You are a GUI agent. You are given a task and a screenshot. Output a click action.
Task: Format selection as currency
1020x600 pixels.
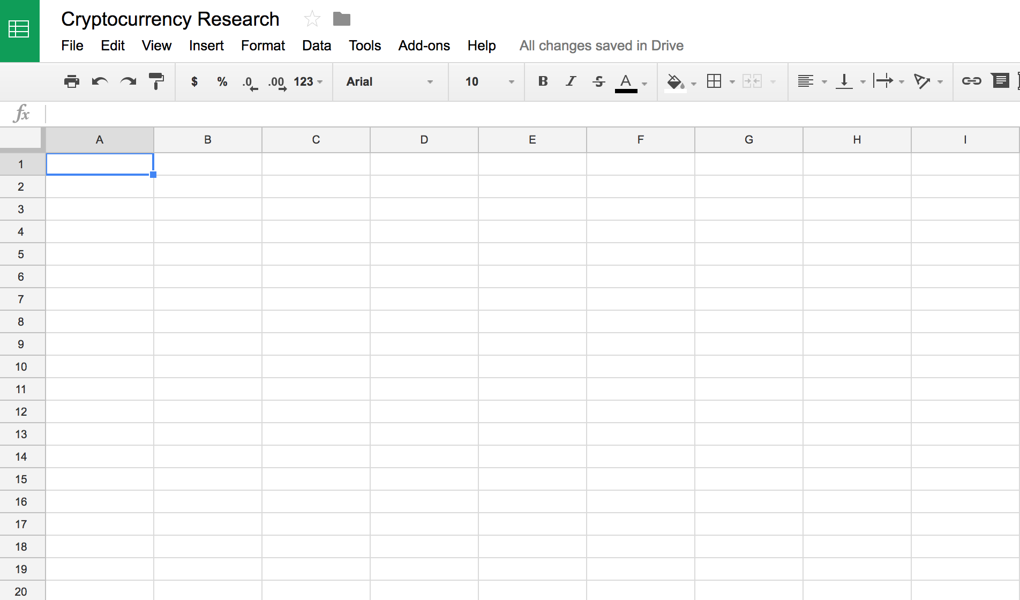(x=194, y=81)
